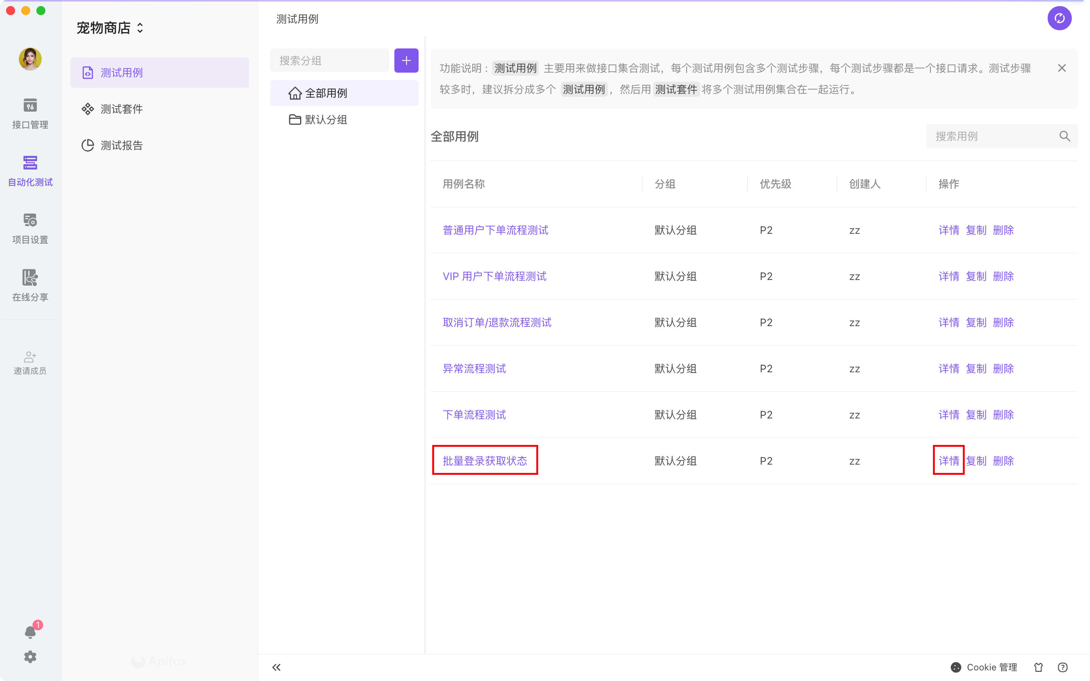Click 复制 for VIP 用户下单流程测试
The height and width of the screenshot is (681, 1090).
point(976,276)
